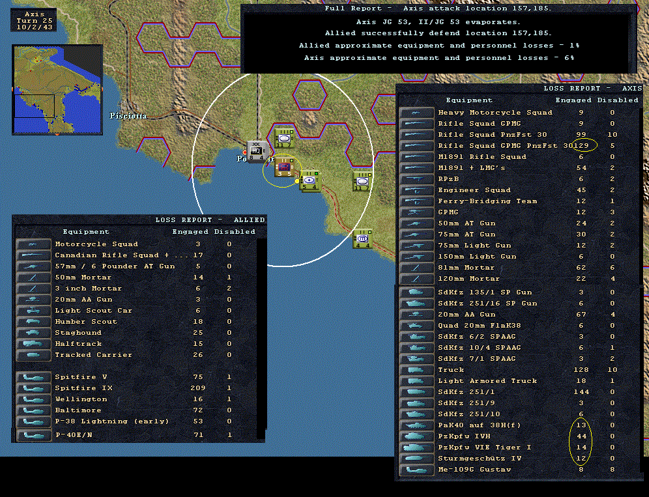Click the Truck equipment icon
Viewport: 649px width, 497px height.
tap(416, 370)
